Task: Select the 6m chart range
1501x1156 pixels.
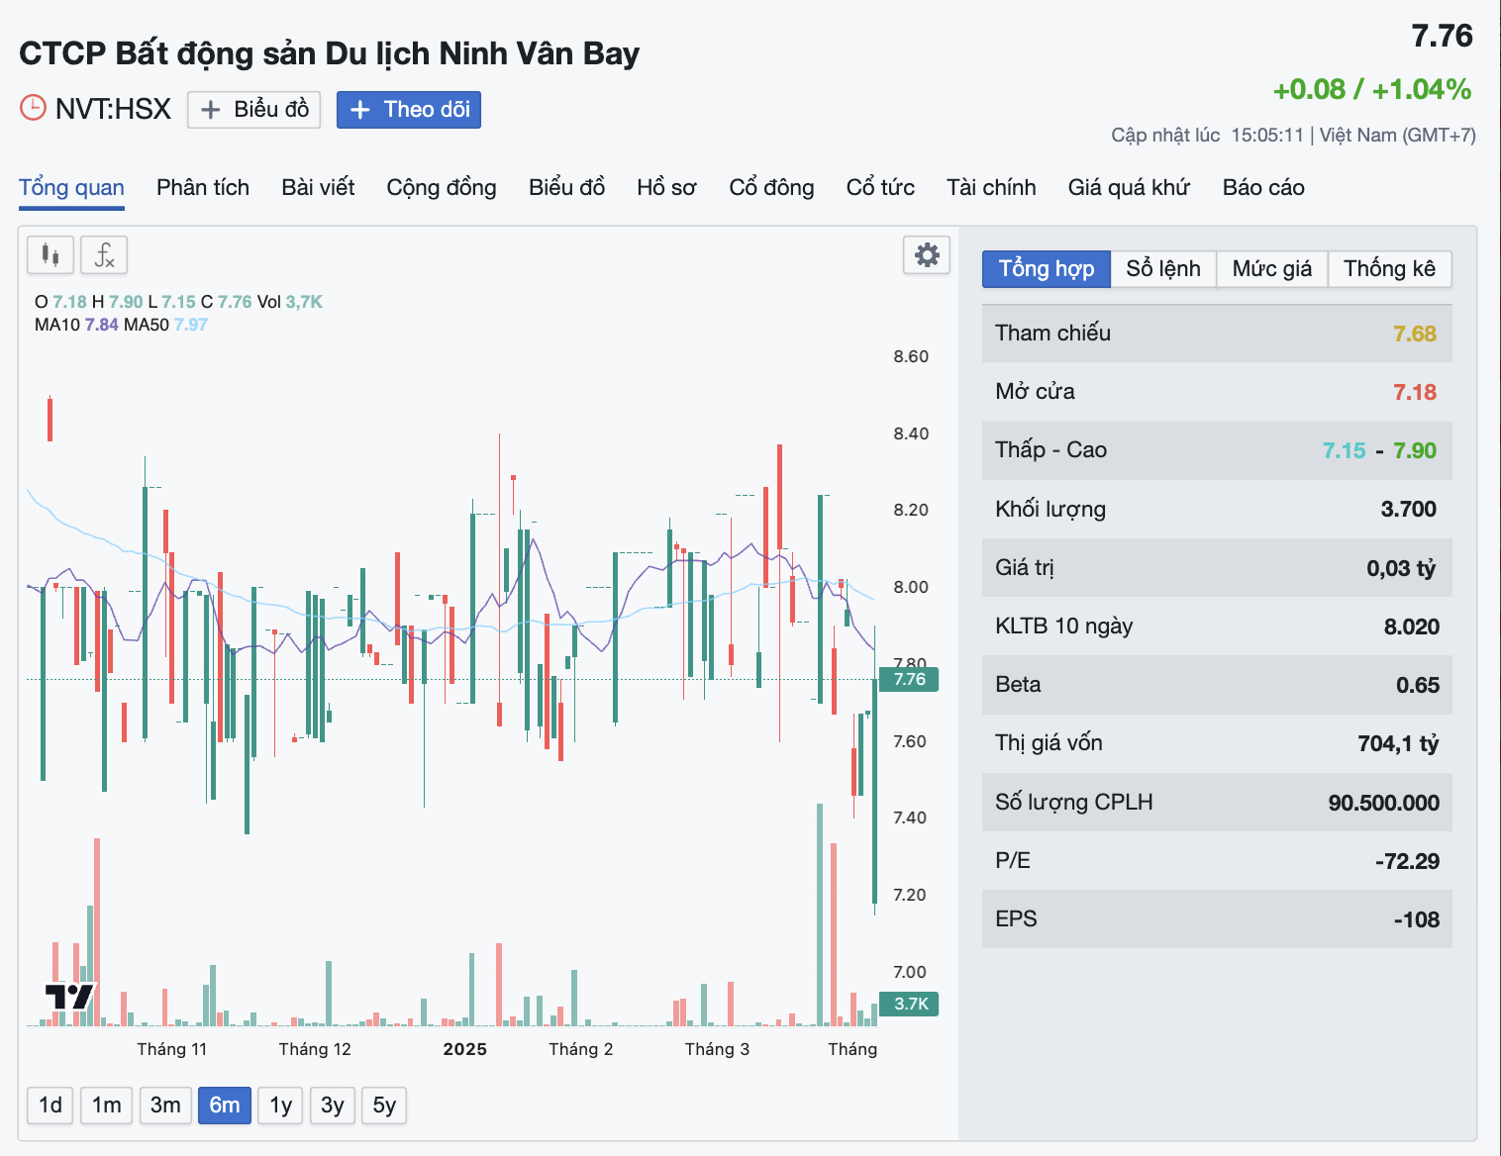Action: click(225, 1106)
